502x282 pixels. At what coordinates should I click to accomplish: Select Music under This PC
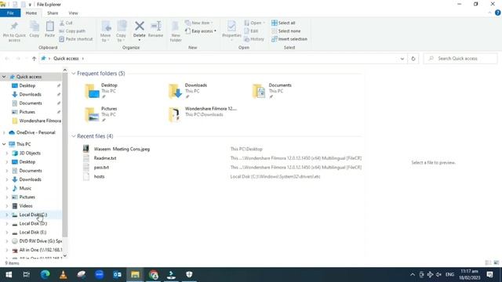click(25, 188)
